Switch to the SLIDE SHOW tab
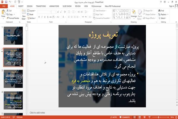 (x=67, y=6)
